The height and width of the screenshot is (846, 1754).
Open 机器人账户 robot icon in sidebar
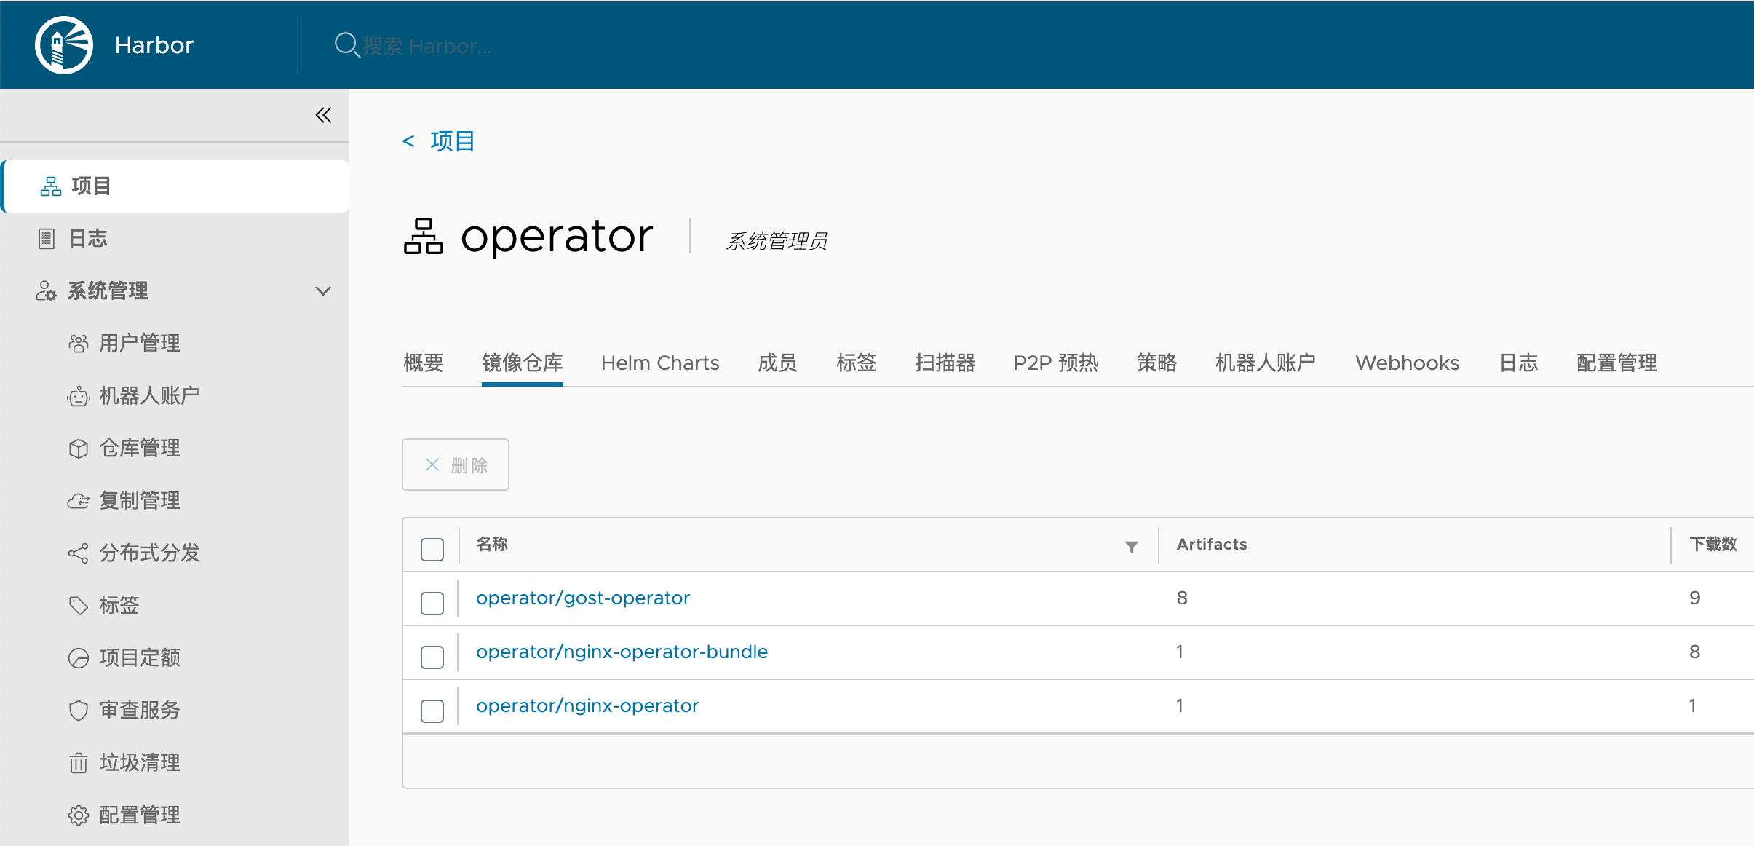[79, 397]
